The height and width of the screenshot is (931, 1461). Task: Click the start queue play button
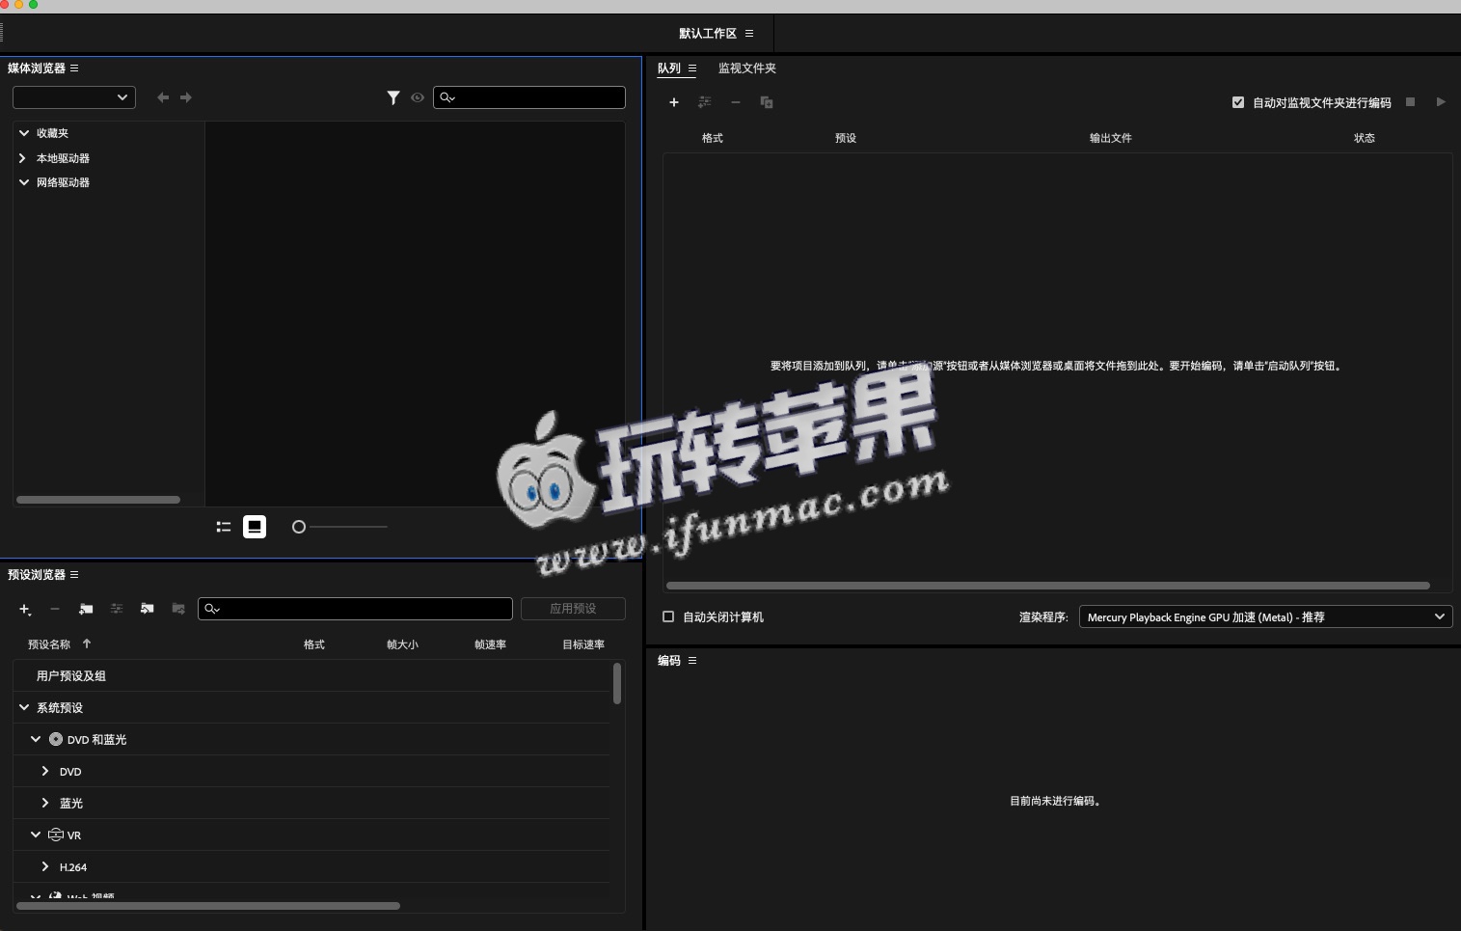[1441, 101]
